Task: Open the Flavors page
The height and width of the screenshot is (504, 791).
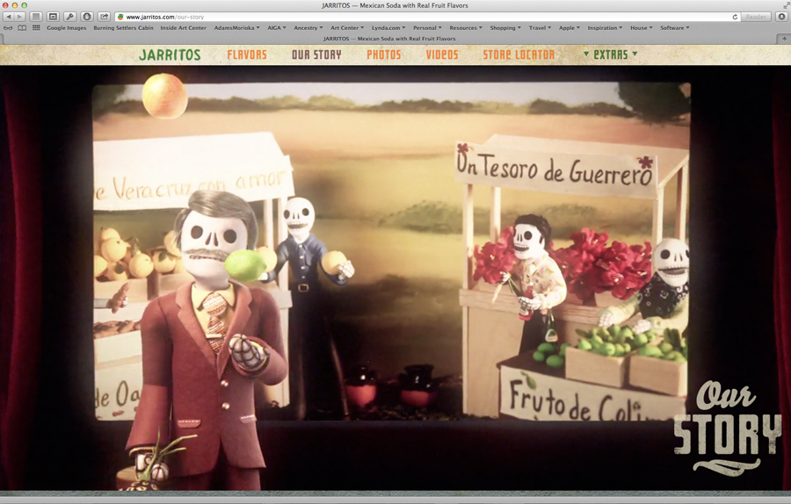Action: tap(247, 54)
